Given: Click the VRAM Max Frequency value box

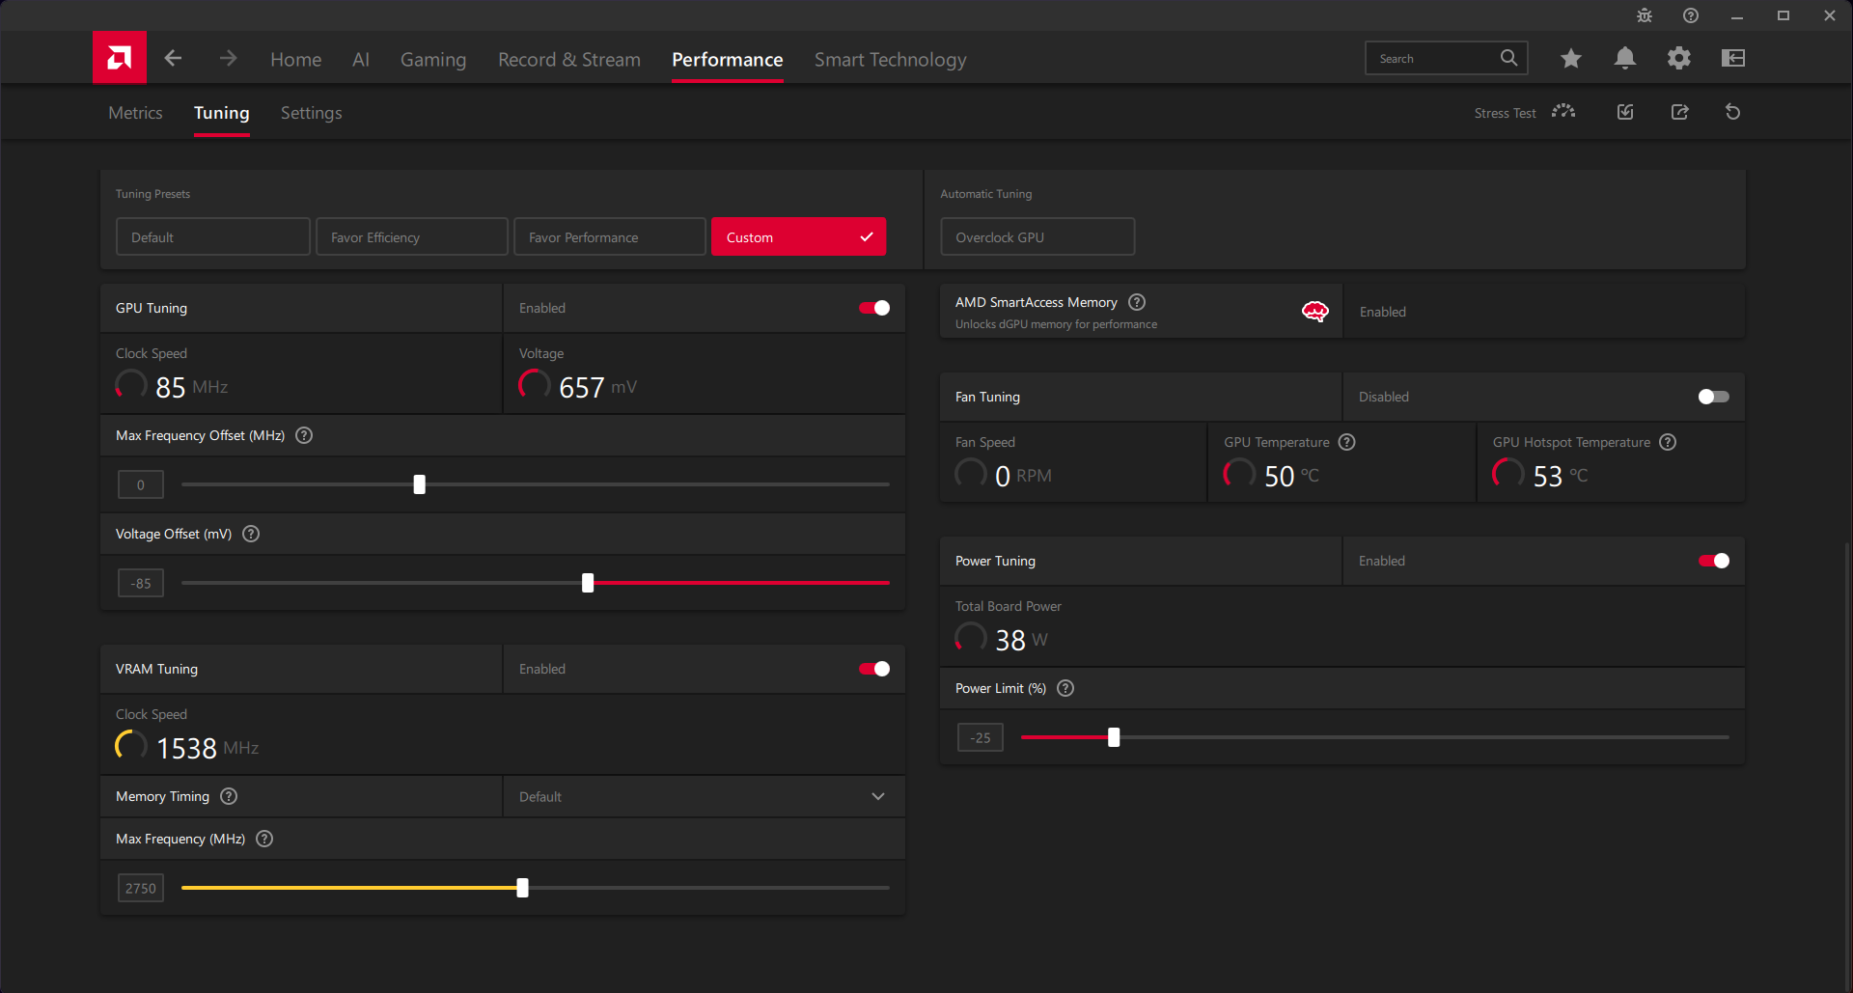Looking at the screenshot, I should coord(141,888).
